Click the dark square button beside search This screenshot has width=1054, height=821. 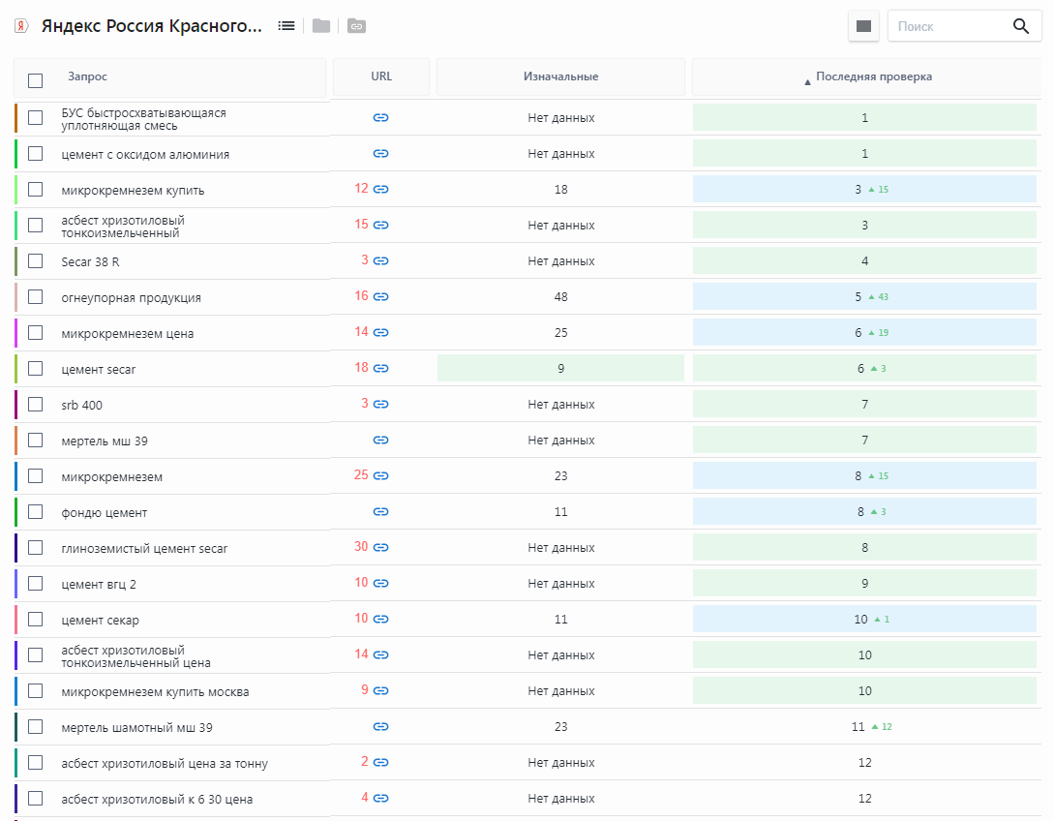864,27
